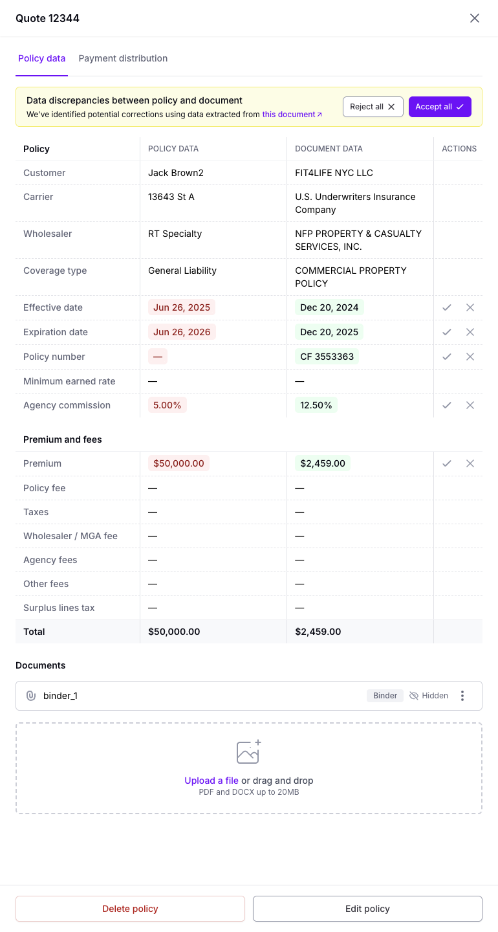Reject the Policy number correction

pos(470,357)
